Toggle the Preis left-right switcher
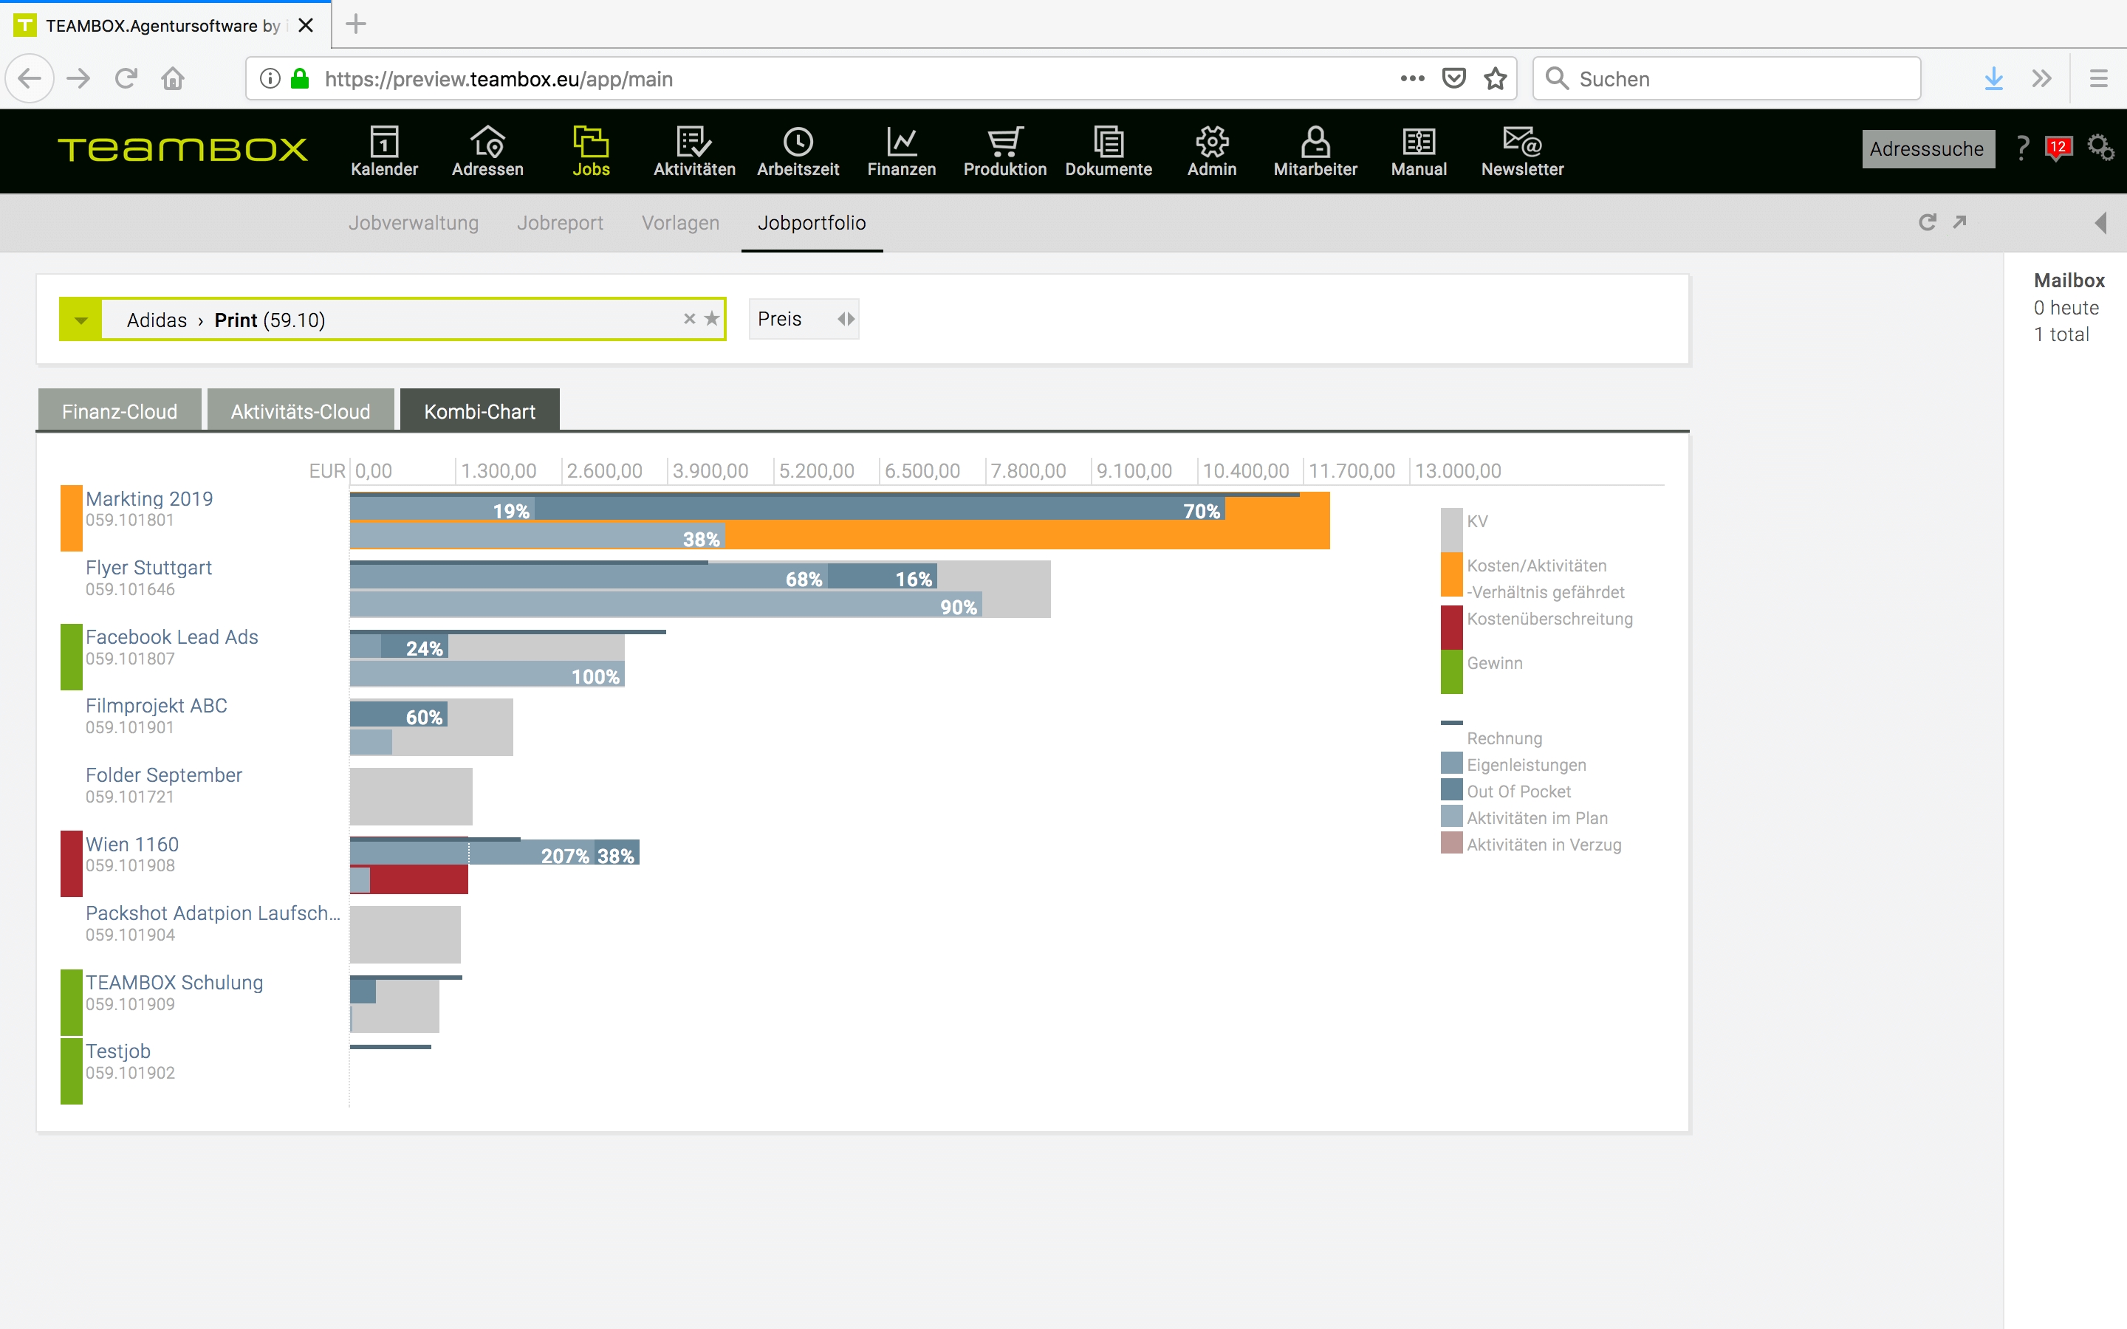2127x1329 pixels. point(846,319)
